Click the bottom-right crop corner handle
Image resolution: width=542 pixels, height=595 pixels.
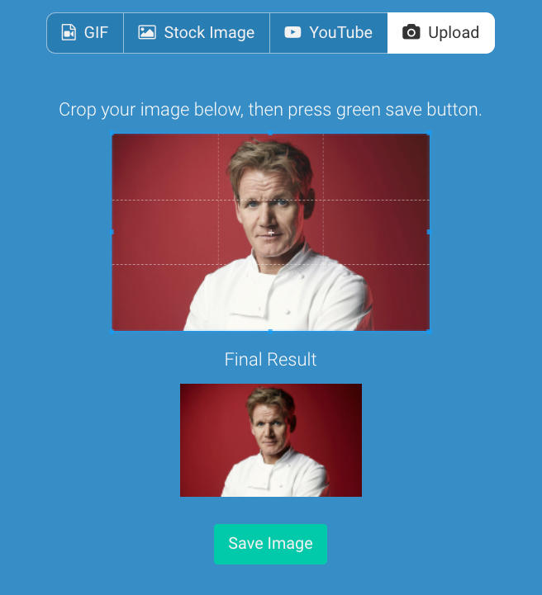pyautogui.click(x=429, y=331)
